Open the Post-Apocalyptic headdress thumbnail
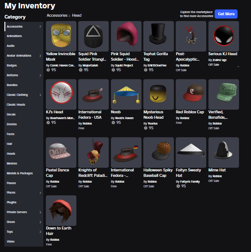The image size is (251, 252). click(191, 36)
